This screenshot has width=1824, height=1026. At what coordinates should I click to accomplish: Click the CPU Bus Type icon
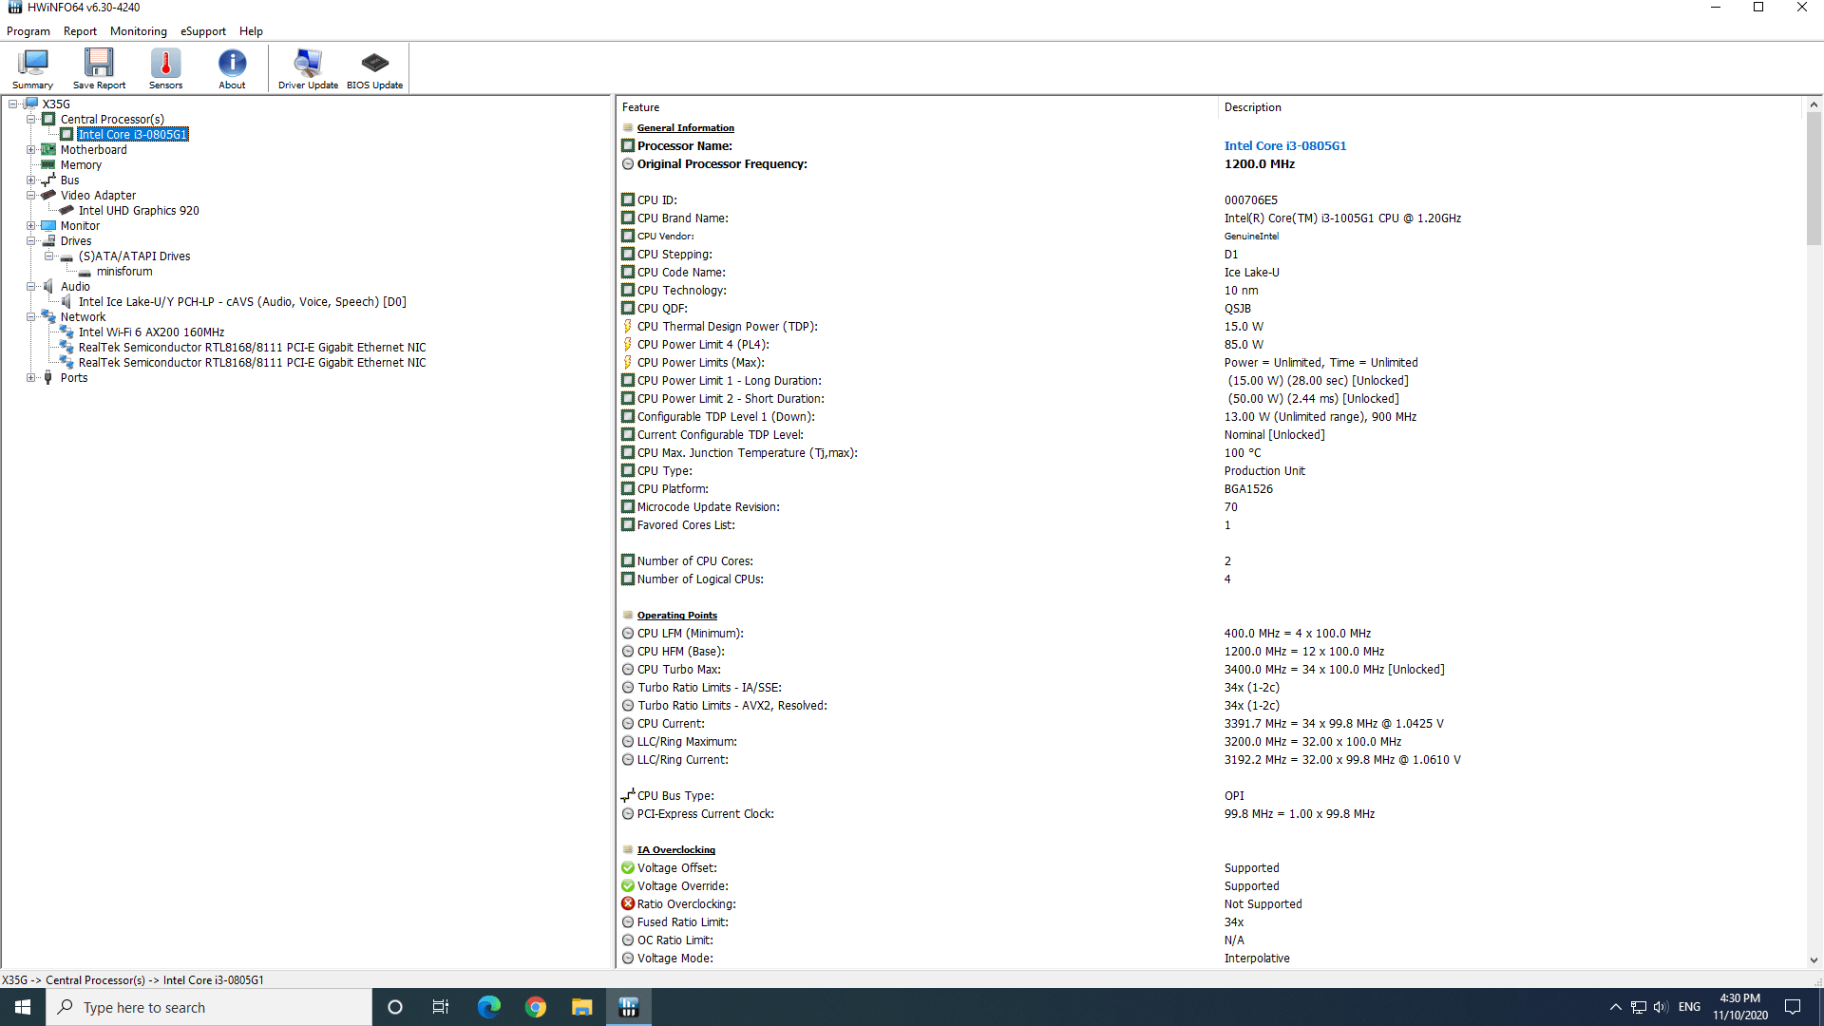(x=628, y=795)
